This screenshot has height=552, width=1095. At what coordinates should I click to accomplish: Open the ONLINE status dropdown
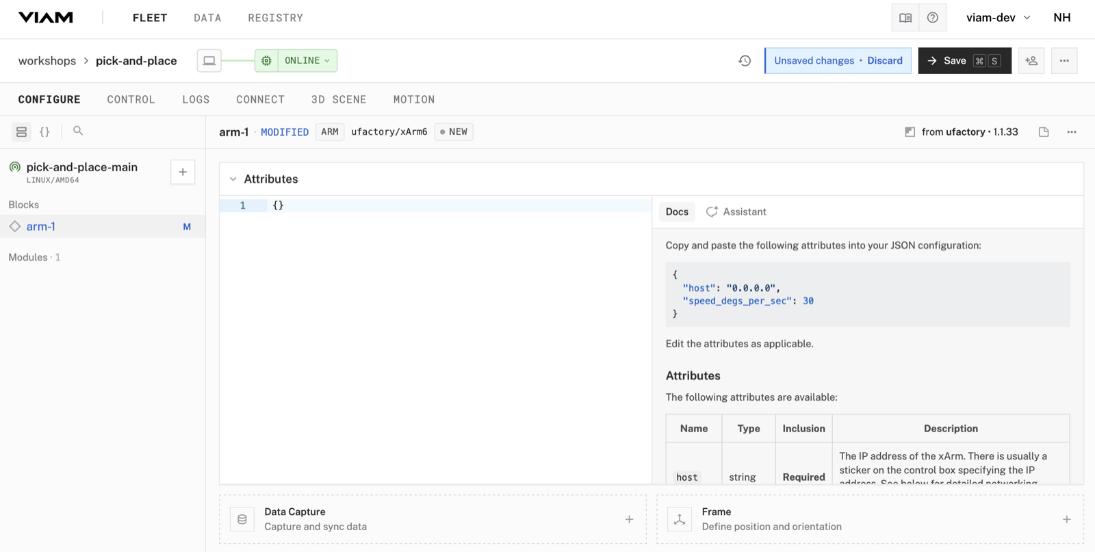pyautogui.click(x=307, y=60)
